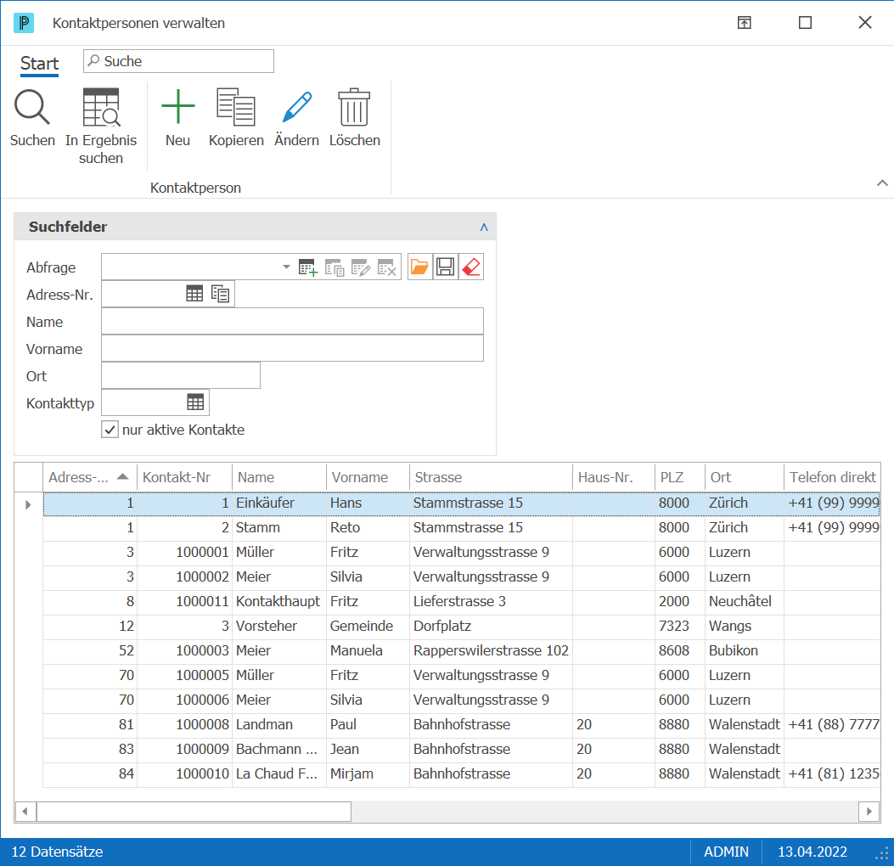The image size is (894, 866).
Task: Switch to the Start tab
Action: (39, 64)
